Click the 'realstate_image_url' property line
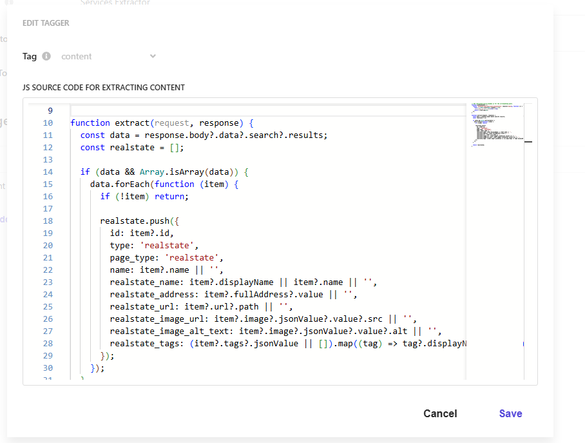Image resolution: width=585 pixels, height=443 pixels. point(263,319)
